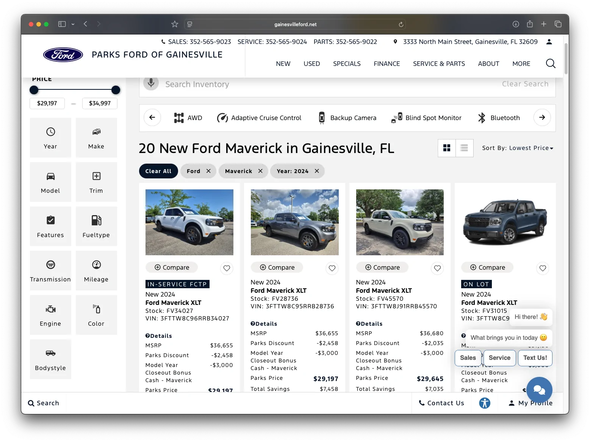Remove the Ford filter chip

click(208, 171)
